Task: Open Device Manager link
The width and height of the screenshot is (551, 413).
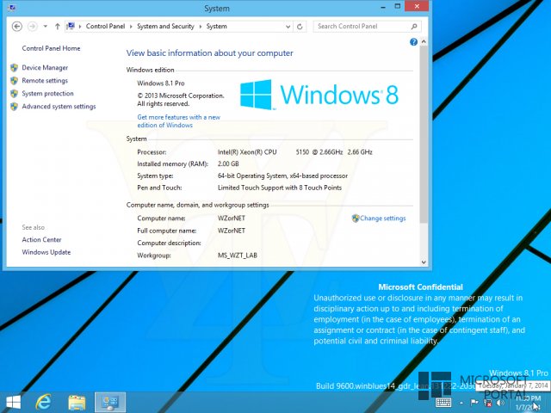Action: point(45,68)
